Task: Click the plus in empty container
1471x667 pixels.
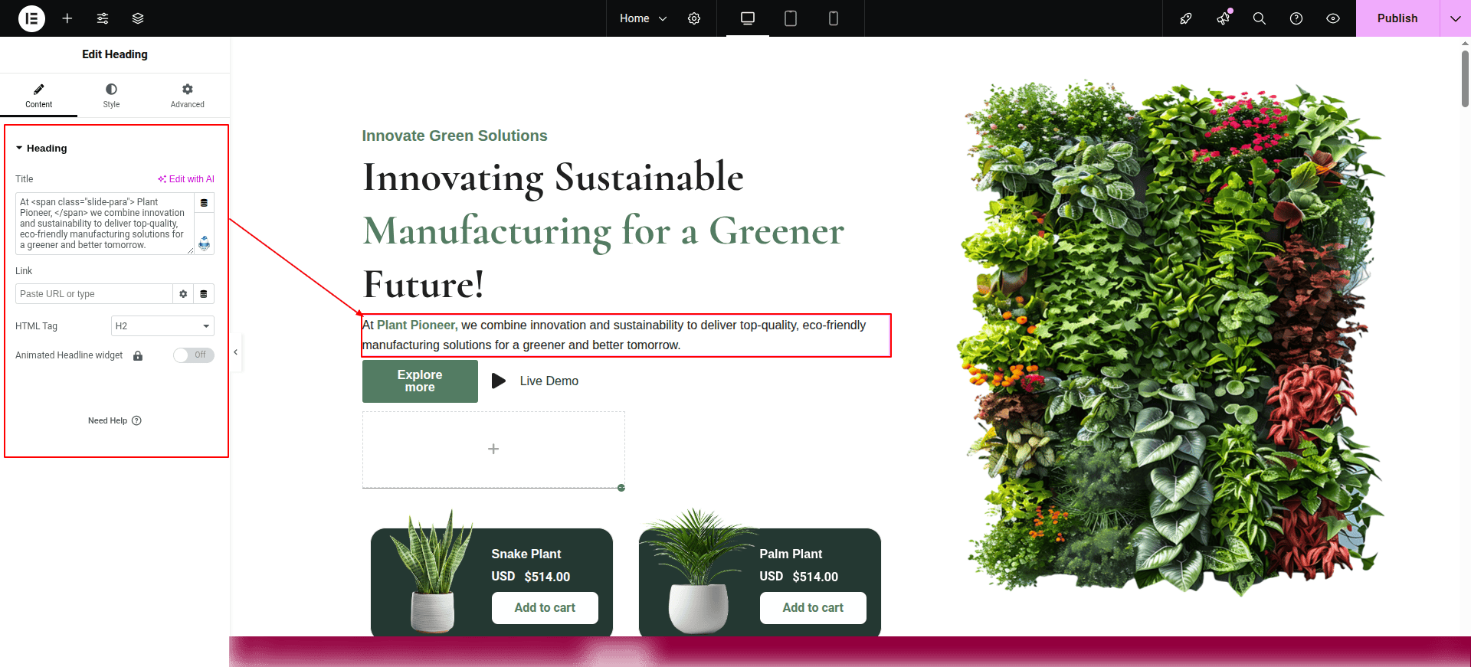Action: point(493,449)
